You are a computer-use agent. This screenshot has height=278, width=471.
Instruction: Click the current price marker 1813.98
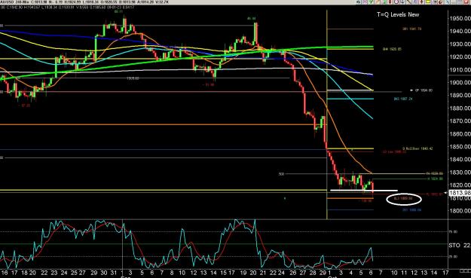460,193
